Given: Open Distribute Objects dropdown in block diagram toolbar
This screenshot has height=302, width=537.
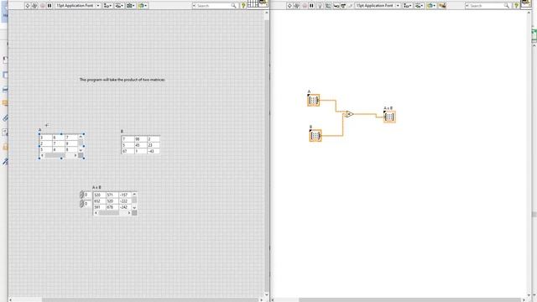Looking at the screenshot, I should click(419, 6).
